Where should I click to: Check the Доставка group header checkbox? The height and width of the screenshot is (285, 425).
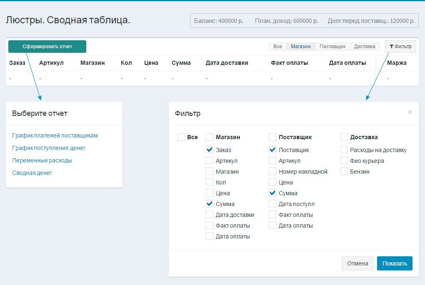pos(344,137)
